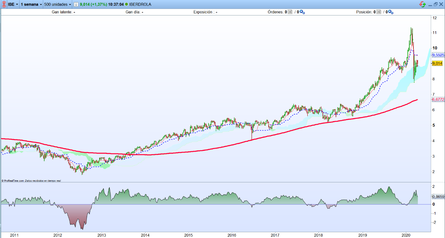
Task: Click the yellow 9,014 current price label
Action: coord(437,63)
